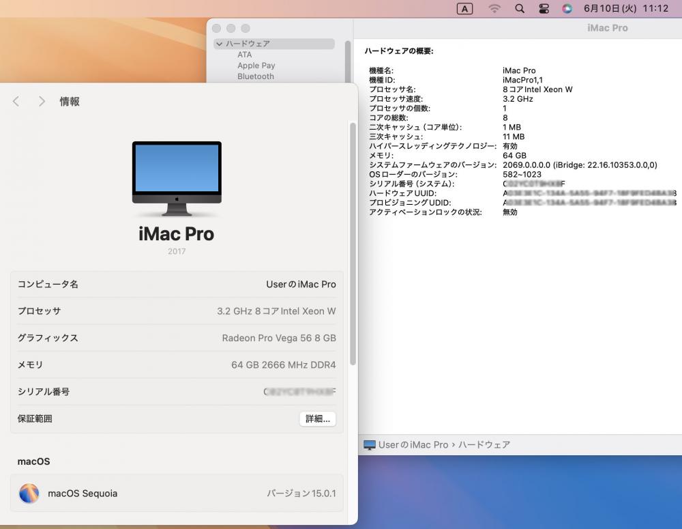Screen dimensions: 682x529
Task: Click the 三次キャッシュ value 11 MB
Action: point(514,137)
